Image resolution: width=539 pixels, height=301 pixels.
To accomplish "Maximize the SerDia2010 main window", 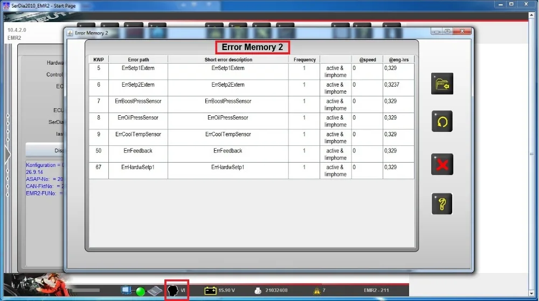I will pos(512,4).
